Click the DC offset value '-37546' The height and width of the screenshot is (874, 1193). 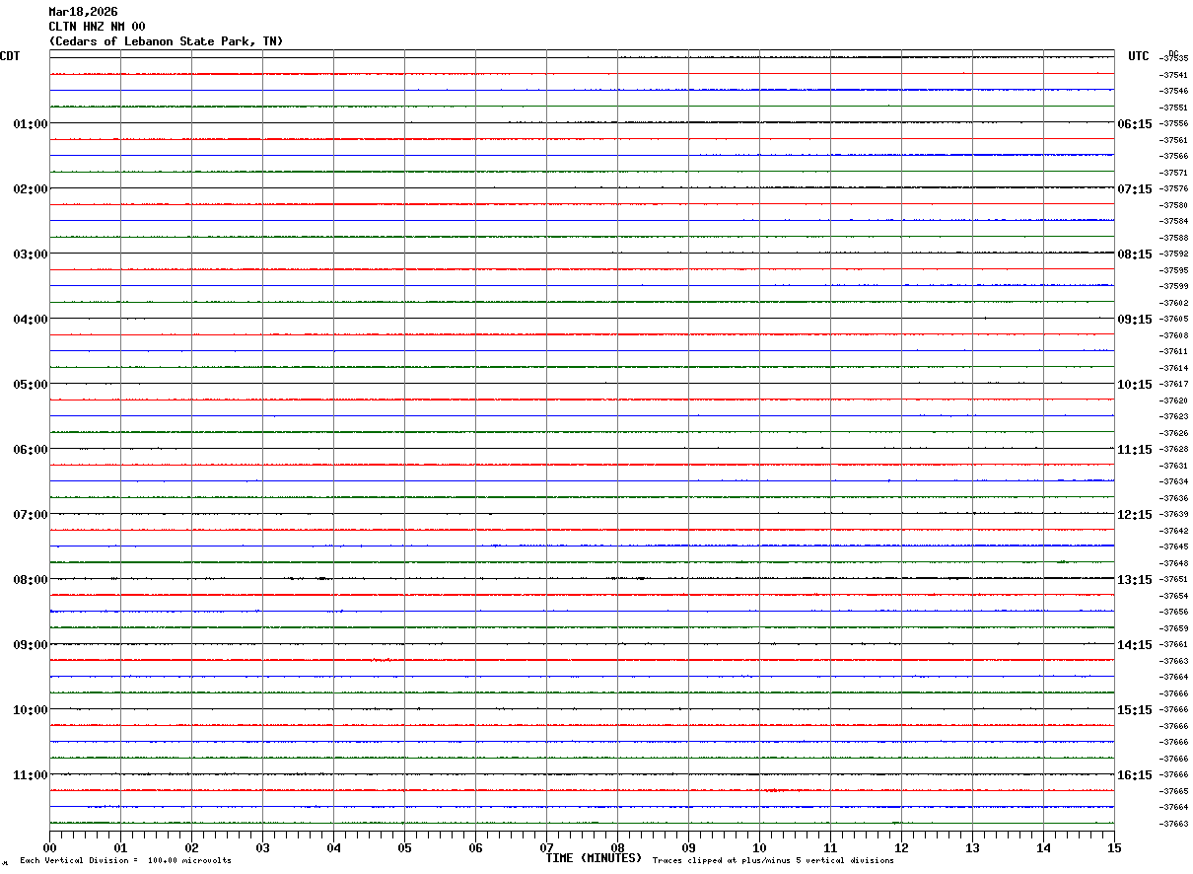(x=1173, y=91)
